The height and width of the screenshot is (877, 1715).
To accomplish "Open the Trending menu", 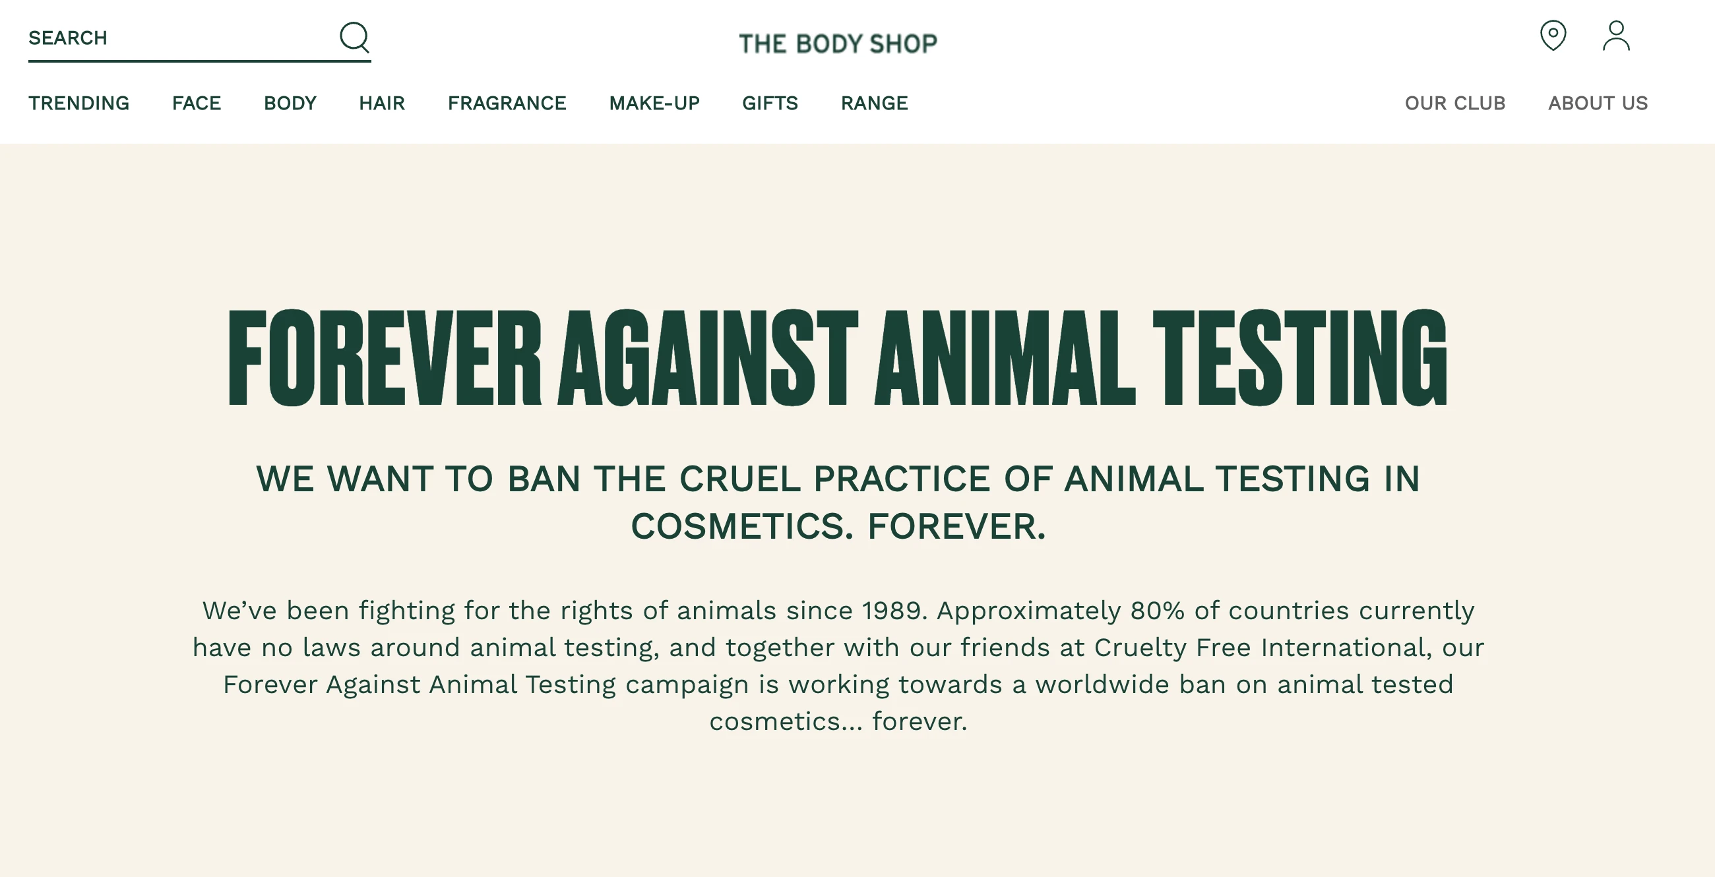I will (x=78, y=103).
